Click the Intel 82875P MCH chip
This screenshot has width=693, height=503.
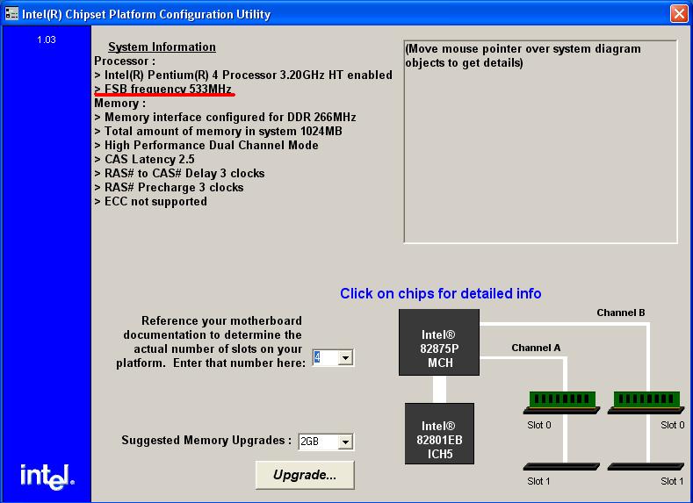[x=439, y=342]
